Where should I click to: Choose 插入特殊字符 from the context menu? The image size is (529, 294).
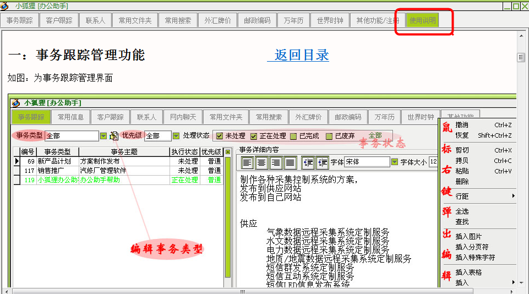tap(475, 258)
